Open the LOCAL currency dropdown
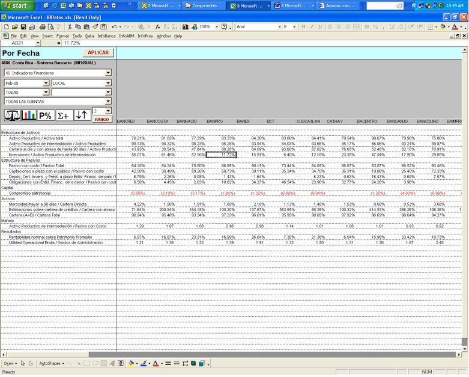Viewport: 469px width, 377px height. click(108, 83)
